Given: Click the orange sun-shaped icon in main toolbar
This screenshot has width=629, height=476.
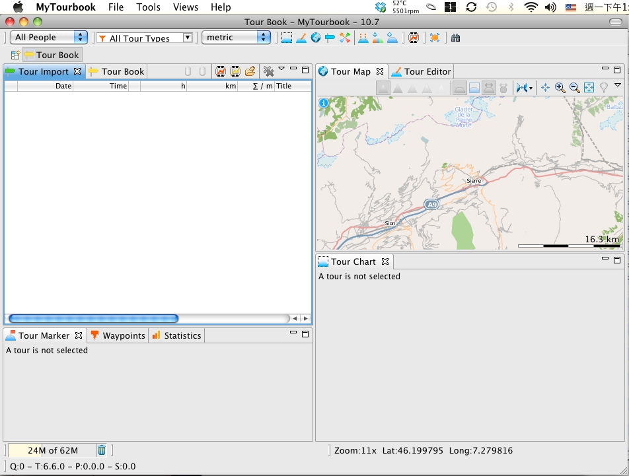Looking at the screenshot, I should pyautogui.click(x=435, y=38).
